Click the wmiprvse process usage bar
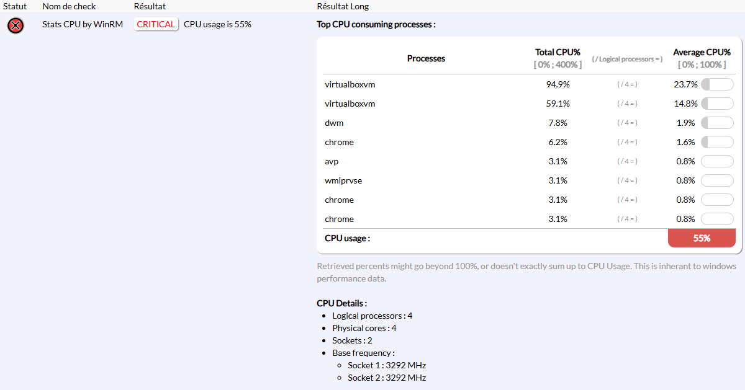This screenshot has width=745, height=390. tap(717, 180)
